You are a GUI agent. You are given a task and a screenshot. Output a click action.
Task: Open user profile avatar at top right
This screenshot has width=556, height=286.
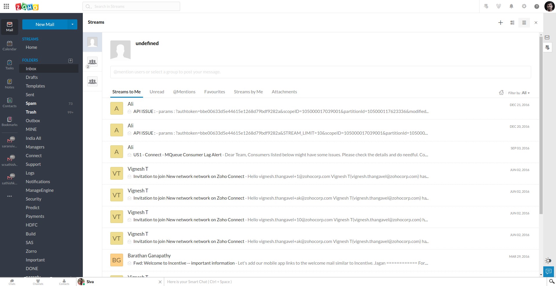[549, 6]
